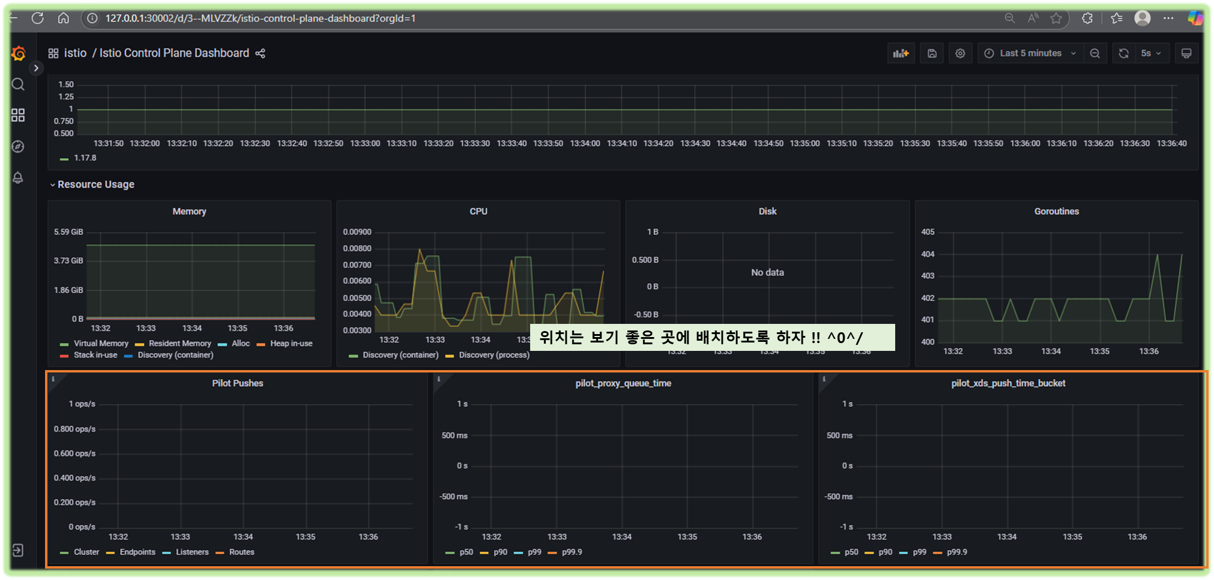Open the Dashboards icon in sidebar

click(18, 115)
